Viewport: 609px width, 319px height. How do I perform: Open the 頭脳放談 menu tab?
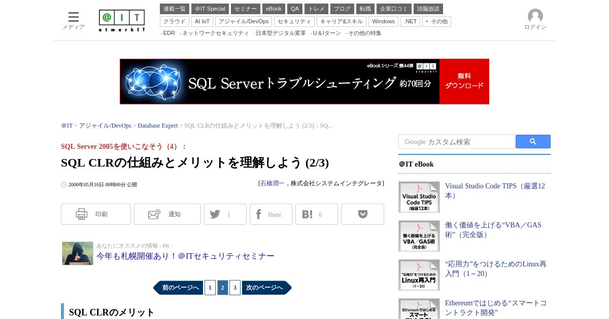tap(428, 9)
